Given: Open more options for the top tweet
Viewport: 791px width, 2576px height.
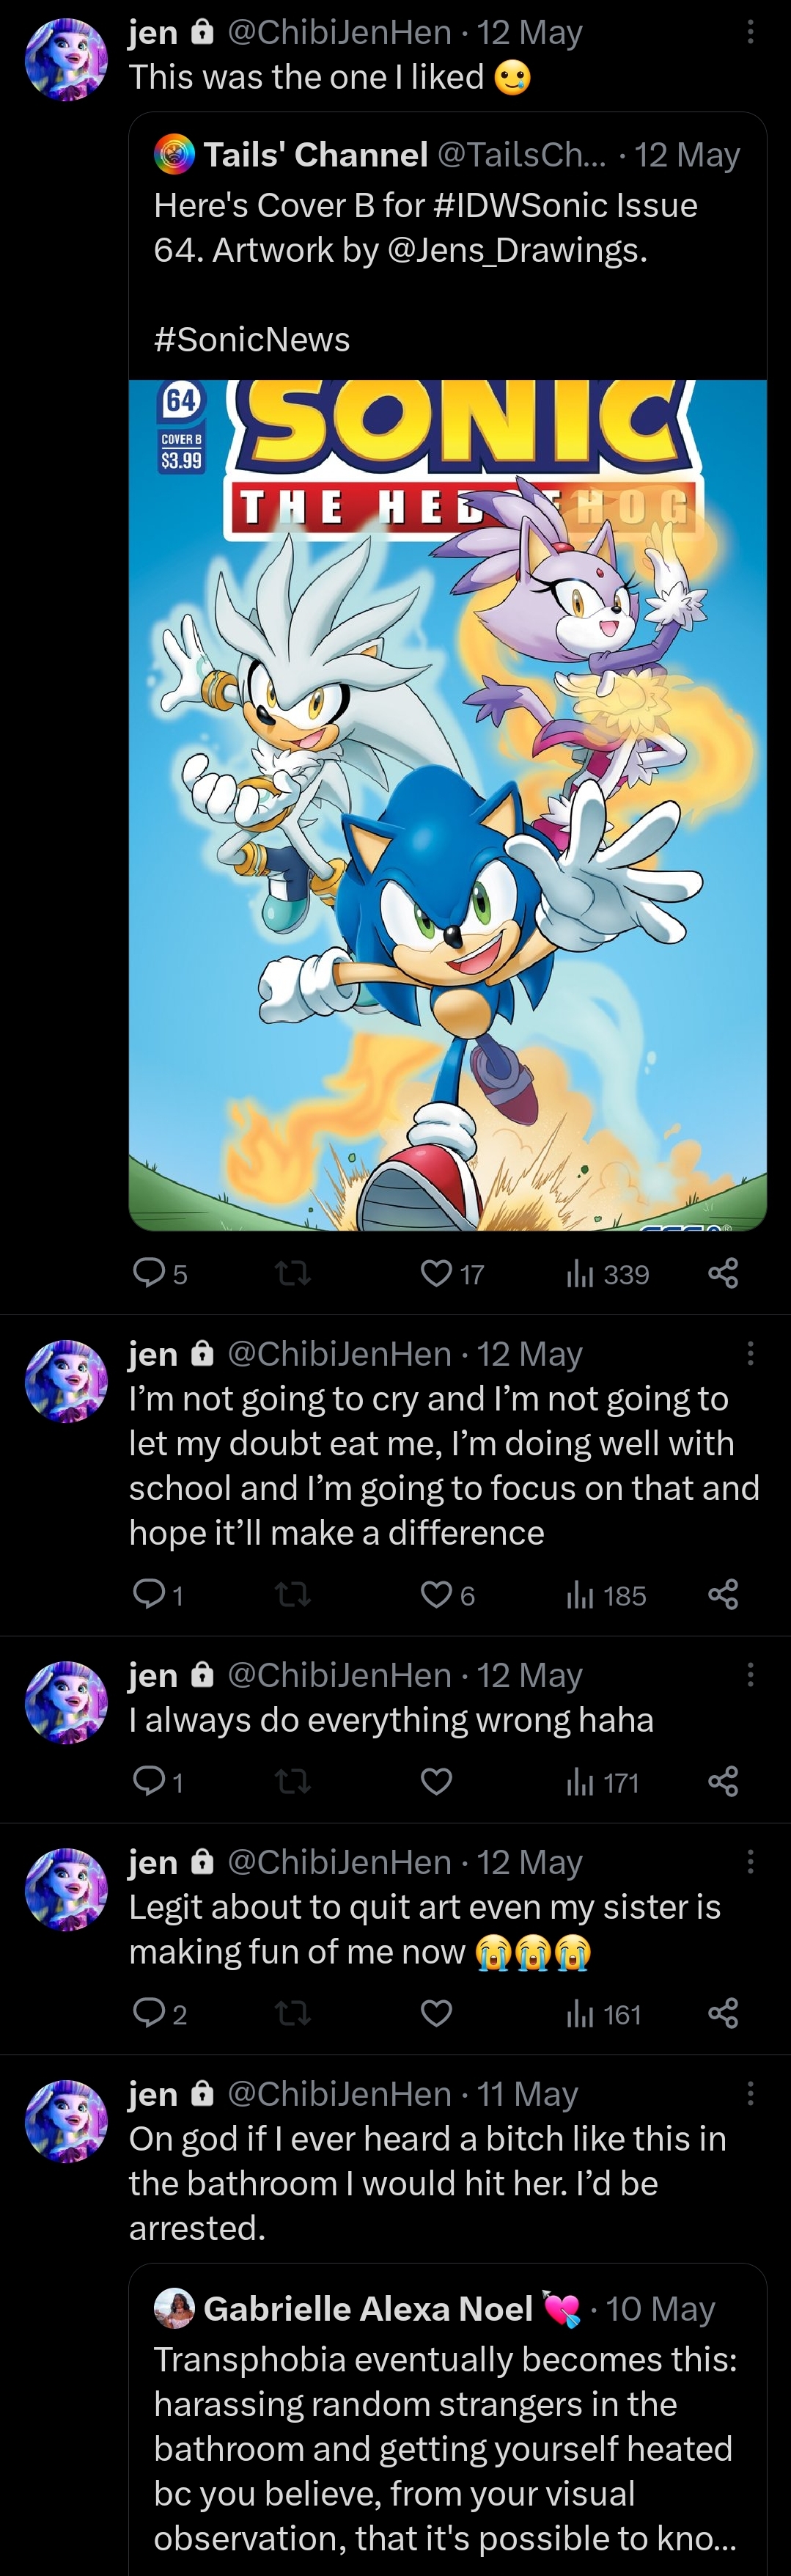Looking at the screenshot, I should (750, 33).
